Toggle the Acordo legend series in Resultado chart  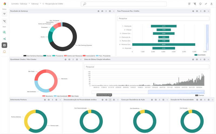[x=47, y=56]
